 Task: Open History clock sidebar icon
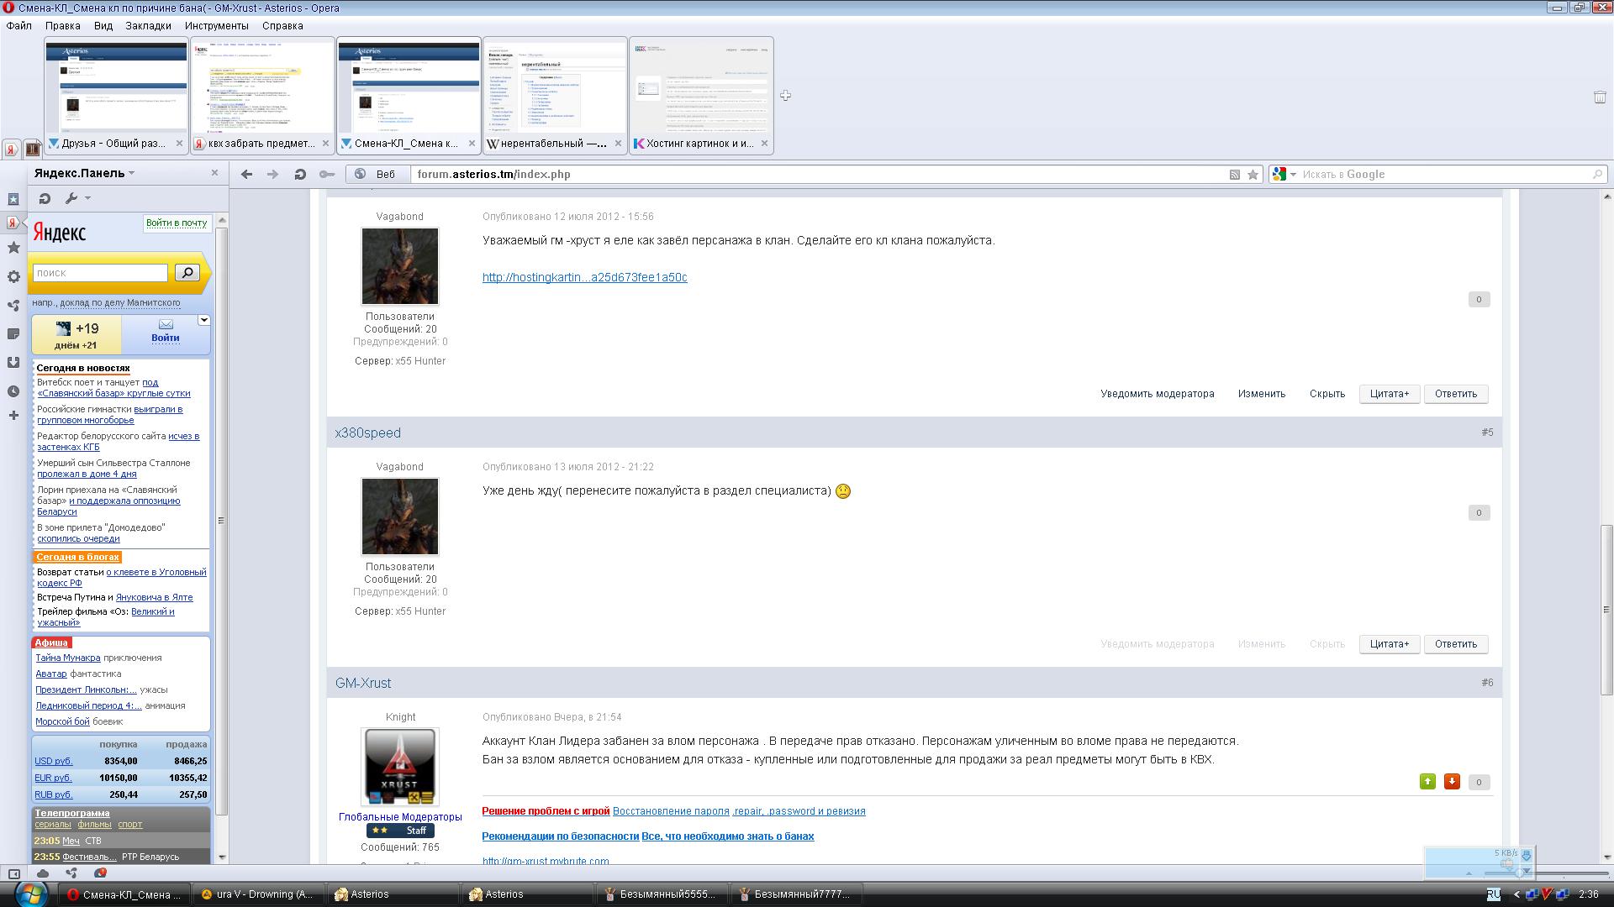click(x=13, y=391)
